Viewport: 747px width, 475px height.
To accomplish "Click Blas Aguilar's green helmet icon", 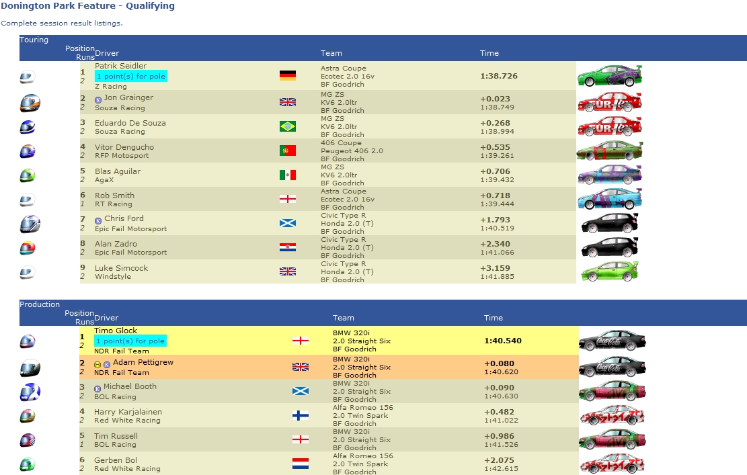I will tap(27, 175).
